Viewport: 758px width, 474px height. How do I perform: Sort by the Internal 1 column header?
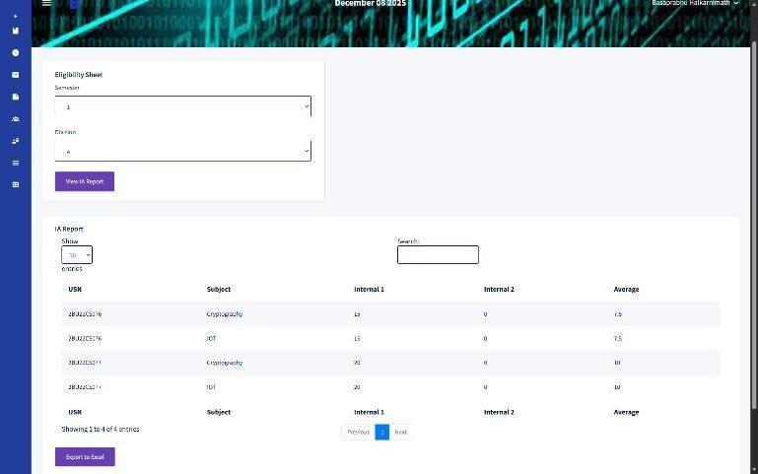(x=369, y=289)
